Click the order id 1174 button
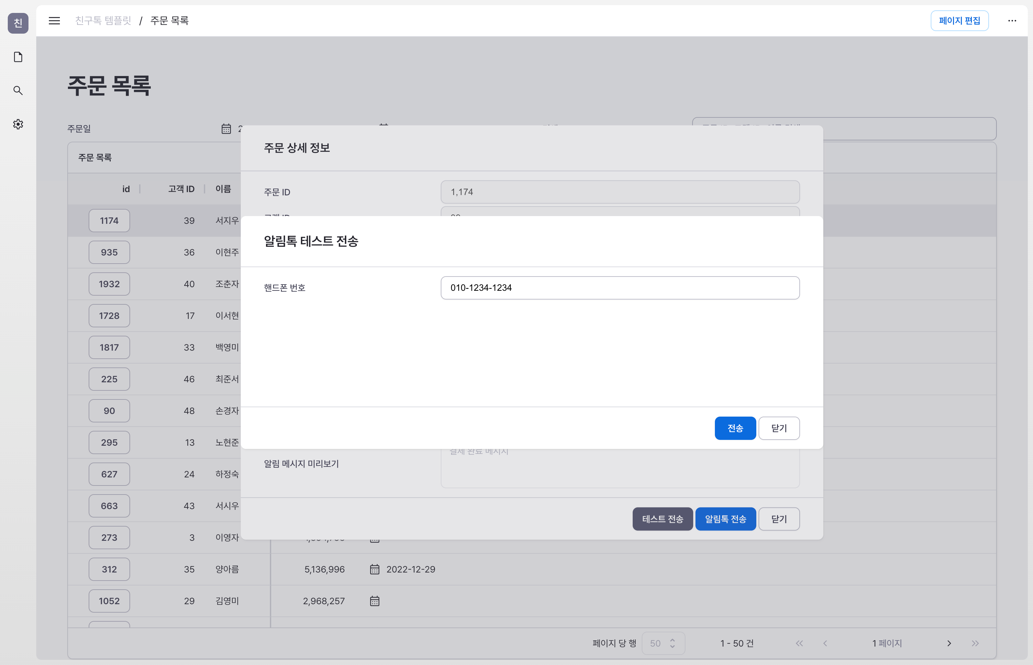1033x665 pixels. pyautogui.click(x=109, y=221)
